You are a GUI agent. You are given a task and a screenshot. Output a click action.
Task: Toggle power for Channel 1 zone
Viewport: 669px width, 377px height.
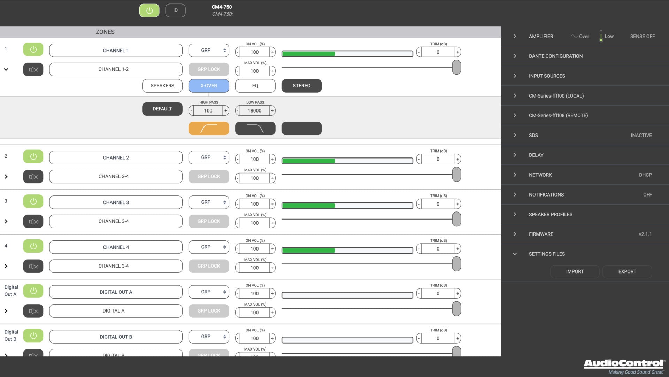coord(33,49)
